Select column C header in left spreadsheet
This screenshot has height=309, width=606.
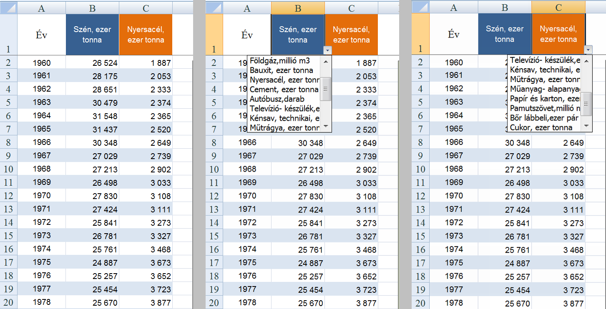(146, 7)
